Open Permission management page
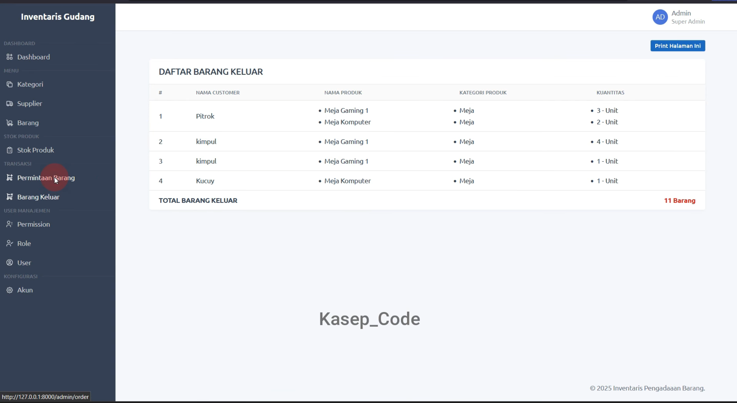The image size is (737, 403). pyautogui.click(x=33, y=224)
